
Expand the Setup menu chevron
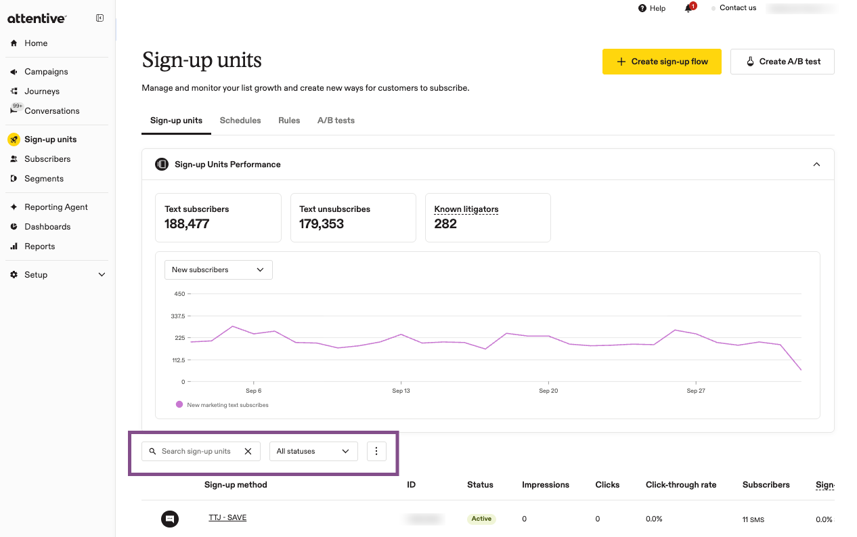click(x=102, y=275)
